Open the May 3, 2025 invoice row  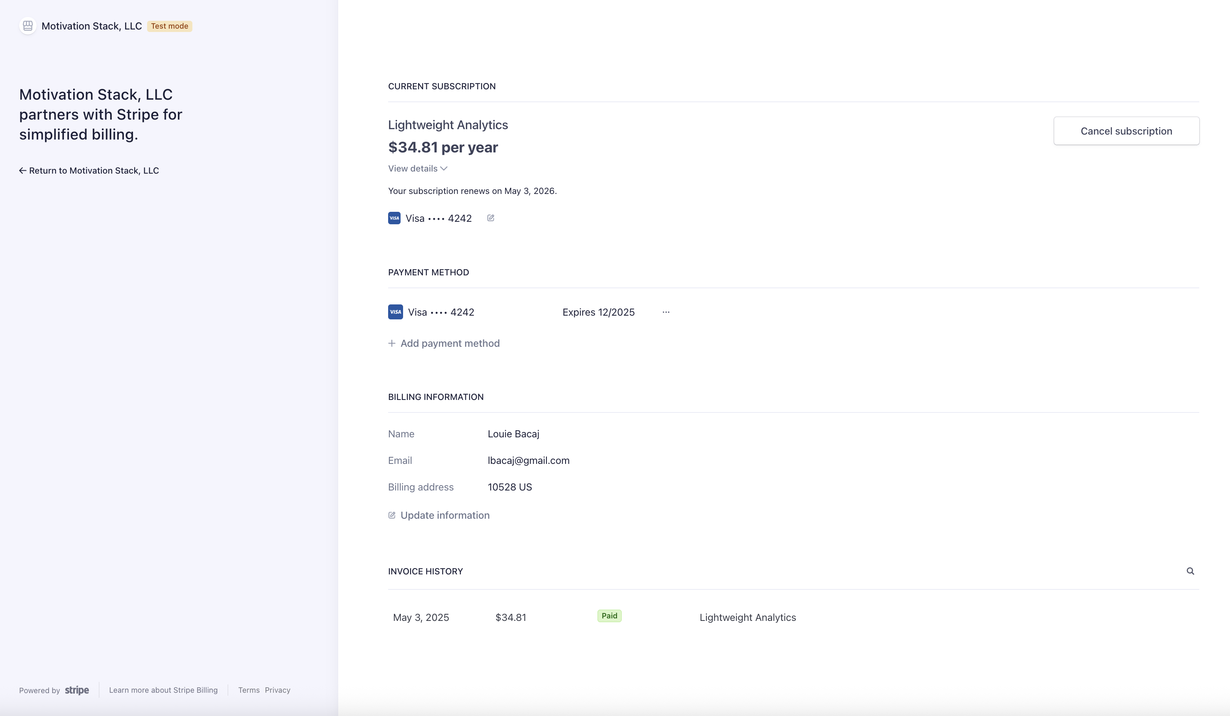pos(793,617)
